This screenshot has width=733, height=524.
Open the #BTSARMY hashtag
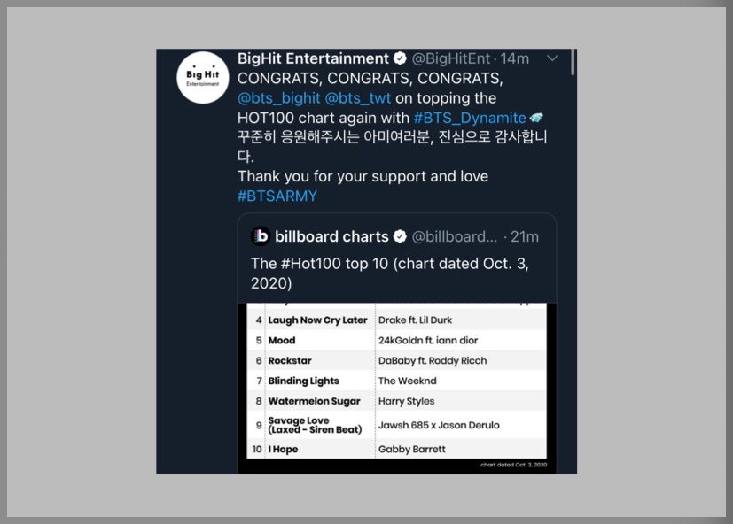click(277, 196)
